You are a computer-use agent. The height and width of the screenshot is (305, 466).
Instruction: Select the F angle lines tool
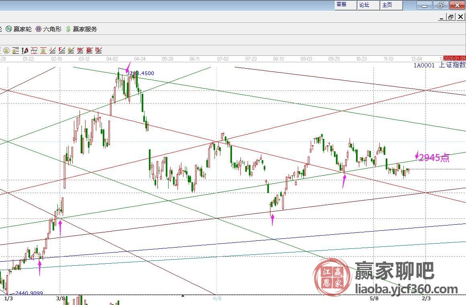62,51
